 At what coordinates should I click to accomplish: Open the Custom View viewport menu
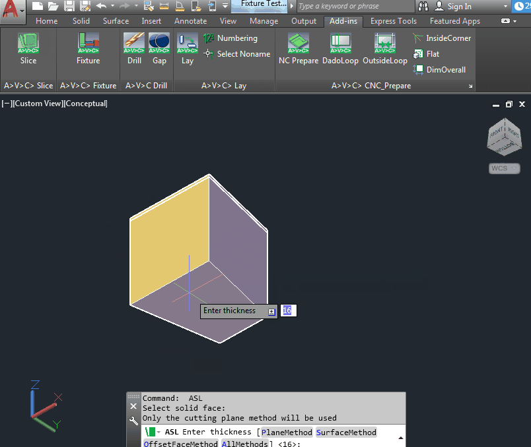[x=37, y=104]
